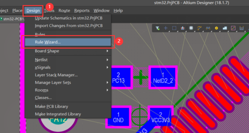
Task: Expand the Board Shape submenu
Action: [x=68, y=51]
